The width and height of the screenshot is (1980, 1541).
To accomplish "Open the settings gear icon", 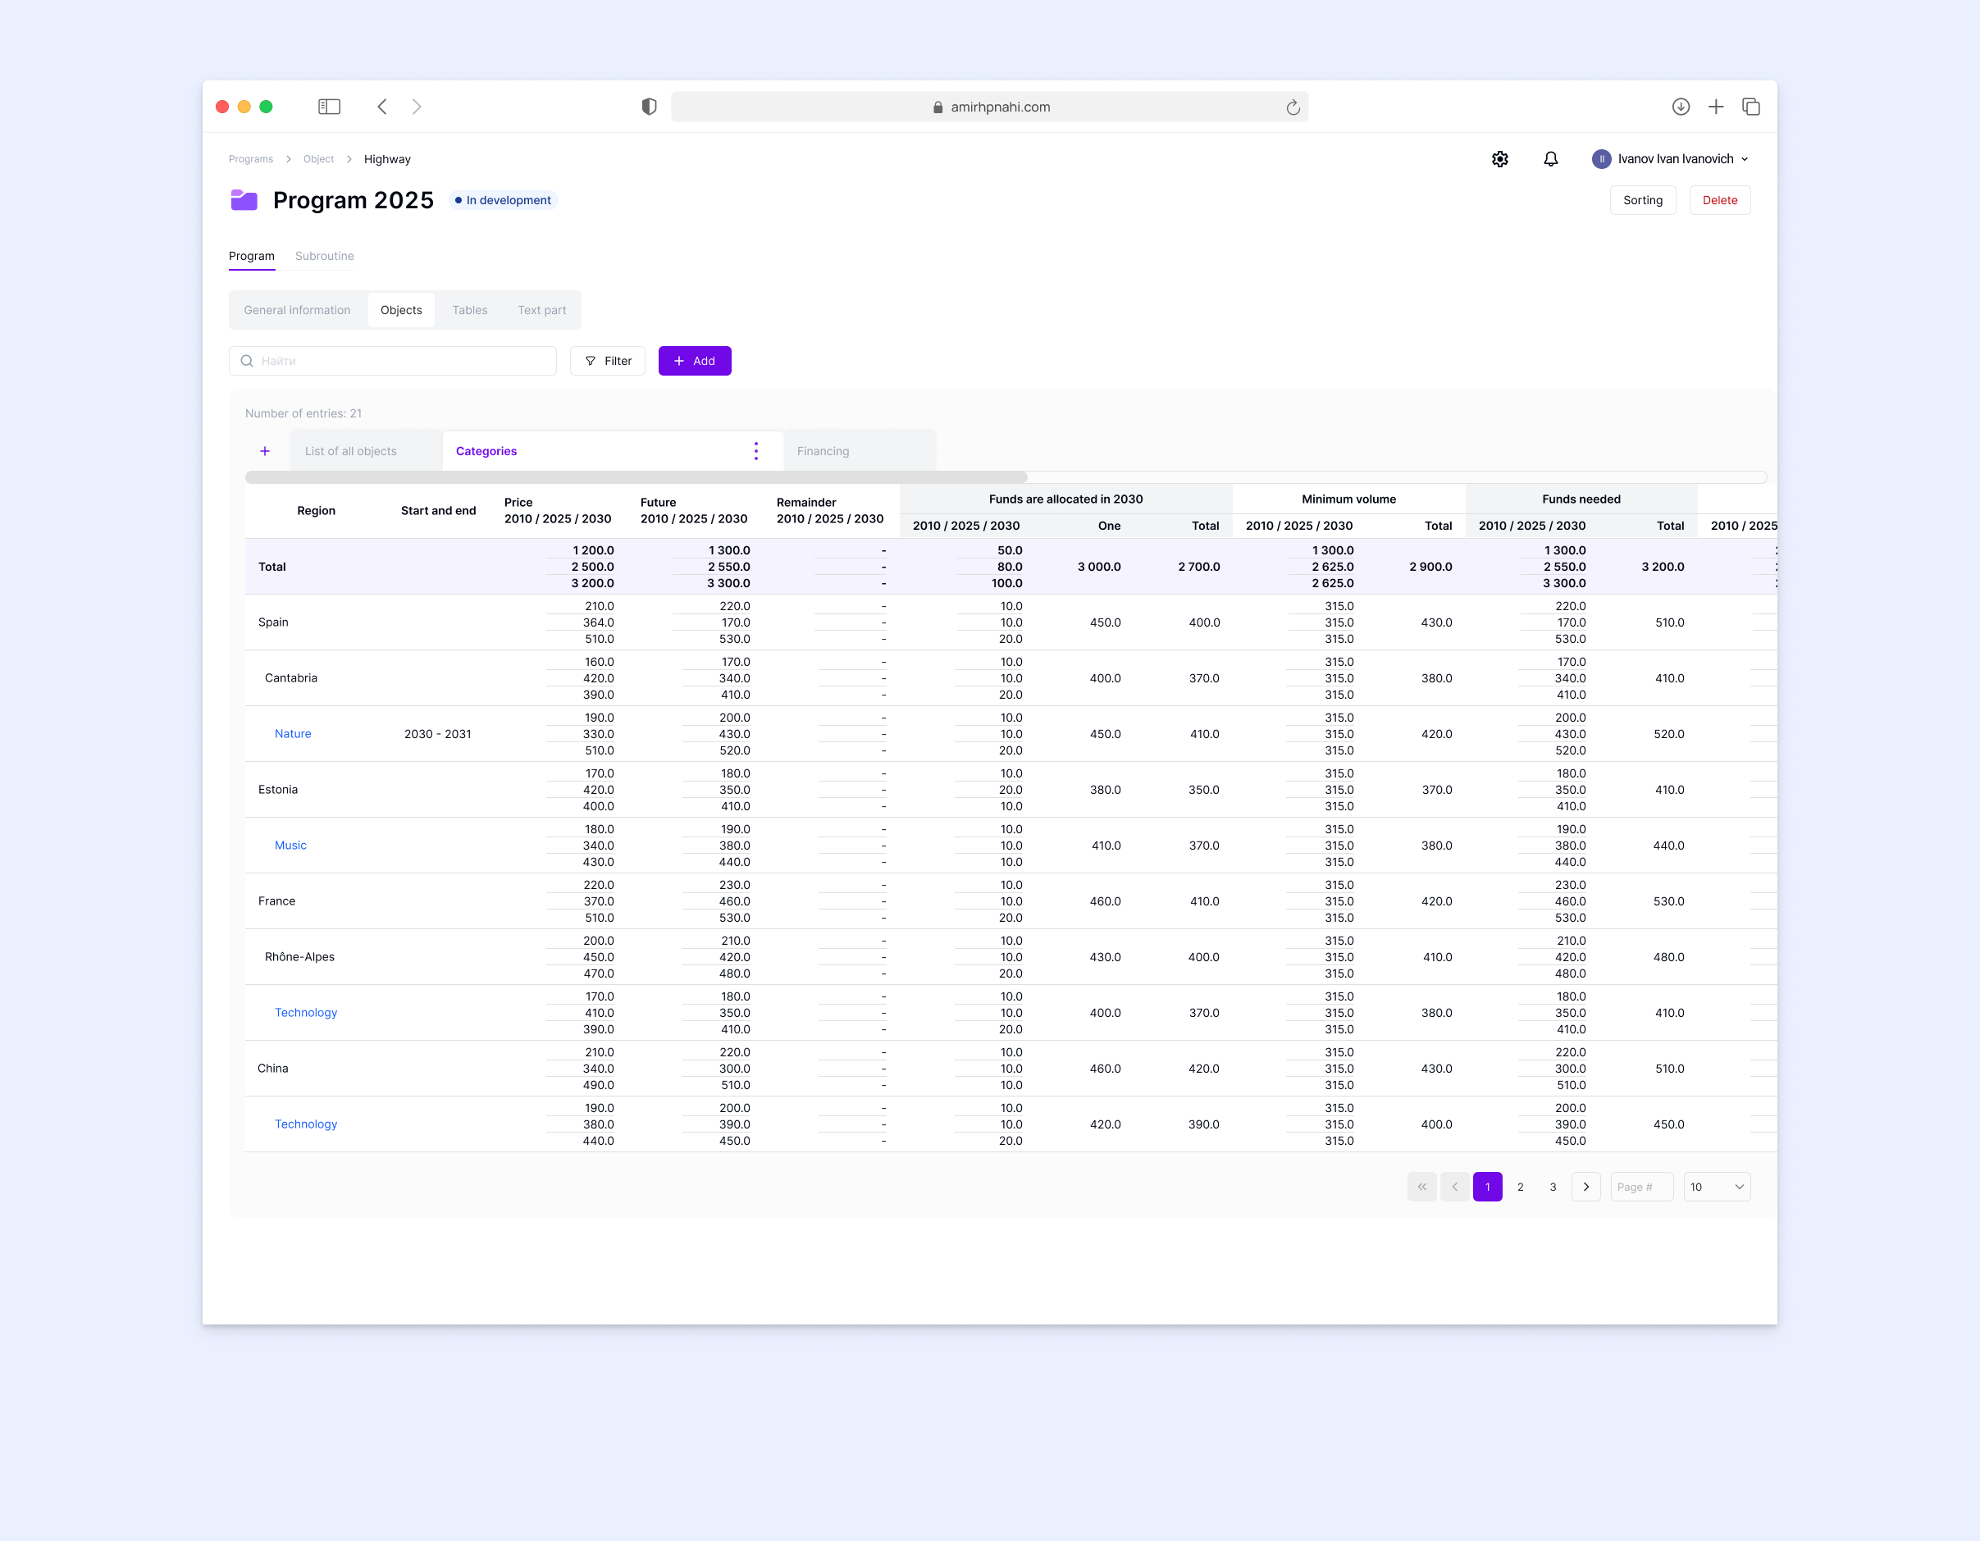I will point(1499,158).
